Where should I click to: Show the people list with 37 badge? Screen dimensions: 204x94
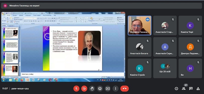pos(184,89)
